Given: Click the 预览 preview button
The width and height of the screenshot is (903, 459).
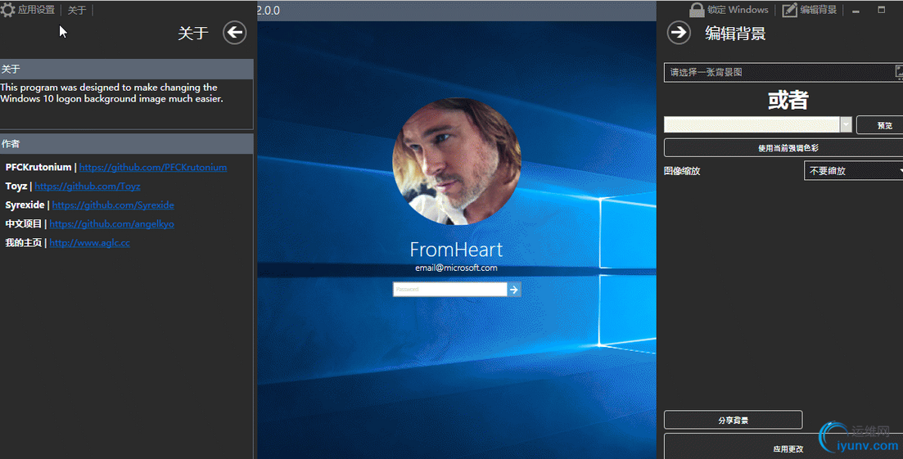Looking at the screenshot, I should pyautogui.click(x=881, y=125).
